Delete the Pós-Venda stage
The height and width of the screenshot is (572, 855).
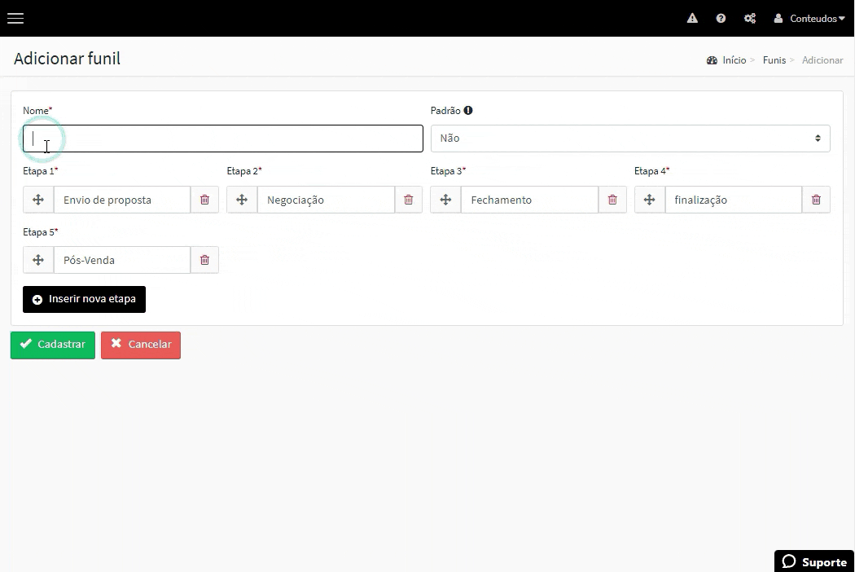204,260
